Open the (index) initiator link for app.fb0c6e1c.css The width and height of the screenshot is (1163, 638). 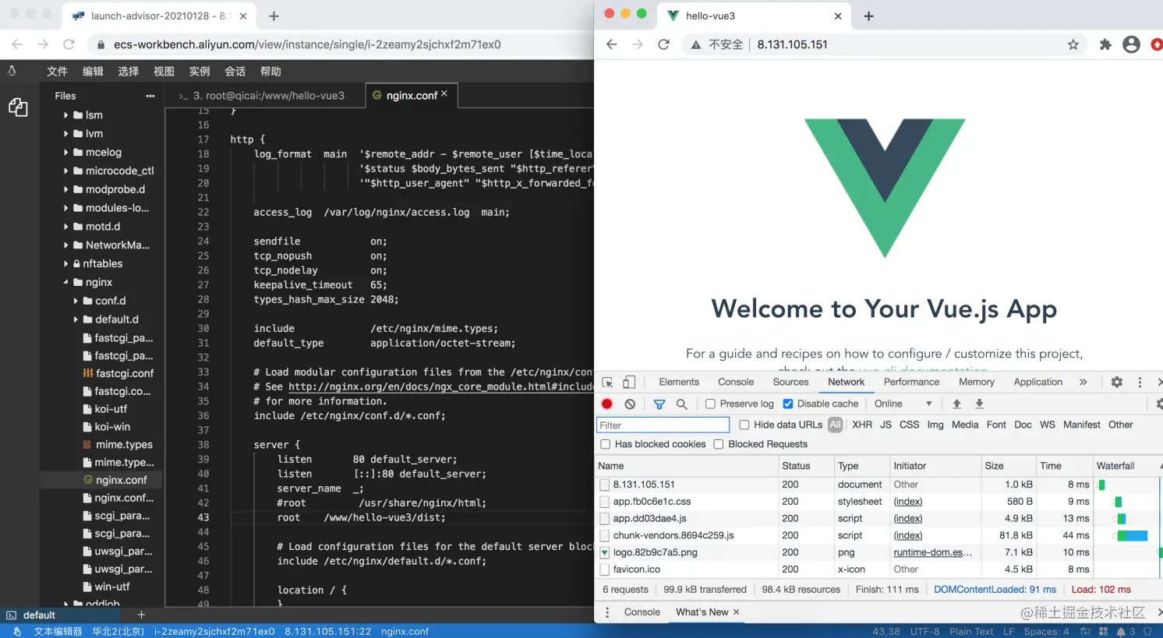click(908, 502)
